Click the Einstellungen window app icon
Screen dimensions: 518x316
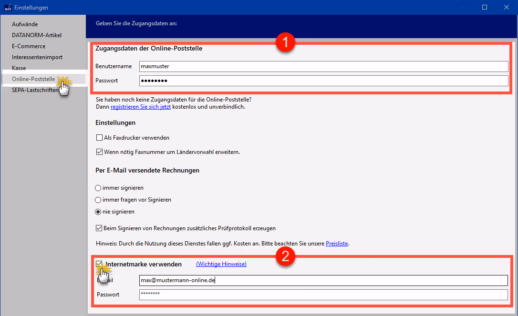click(x=8, y=7)
